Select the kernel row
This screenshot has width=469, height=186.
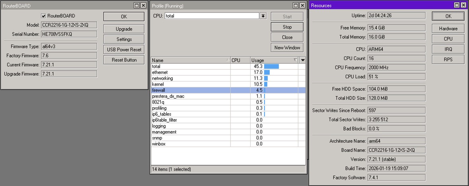(x=228, y=84)
